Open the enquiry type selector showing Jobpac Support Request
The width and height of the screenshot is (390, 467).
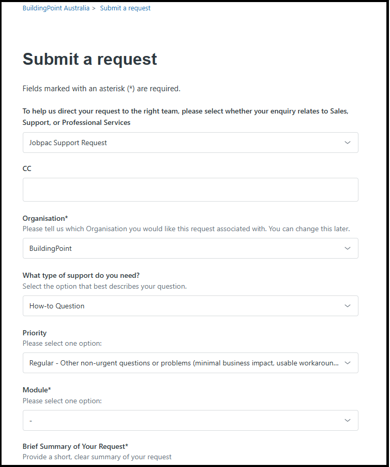[x=190, y=143]
